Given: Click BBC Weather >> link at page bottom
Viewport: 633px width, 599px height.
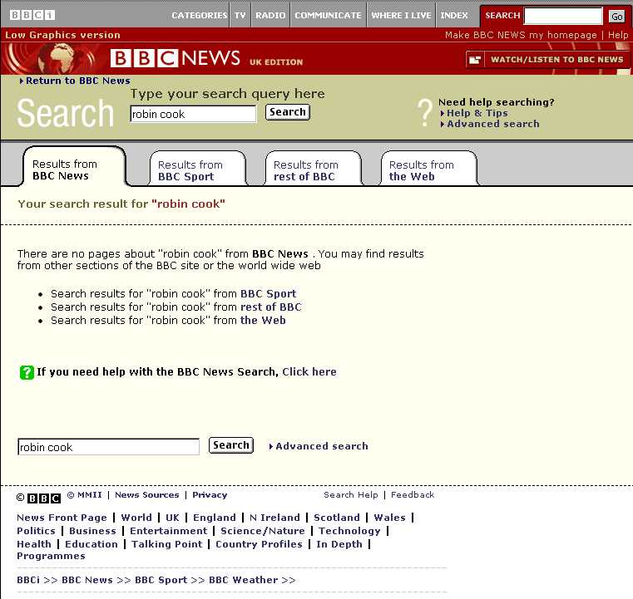Looking at the screenshot, I should 252,580.
